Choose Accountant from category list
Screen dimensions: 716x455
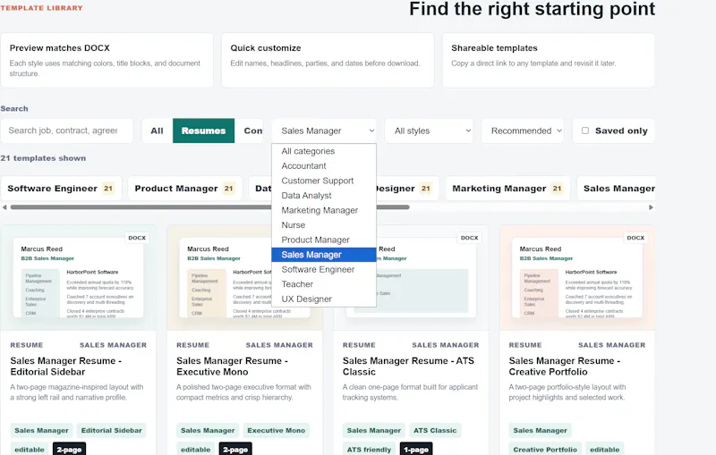(x=324, y=166)
